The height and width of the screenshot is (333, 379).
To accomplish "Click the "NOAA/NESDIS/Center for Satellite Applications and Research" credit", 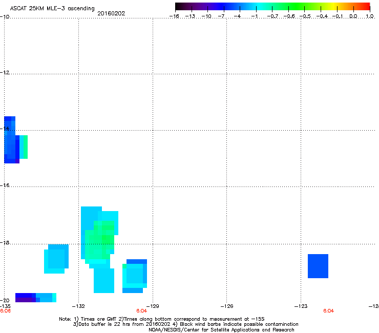I will tap(221, 329).
